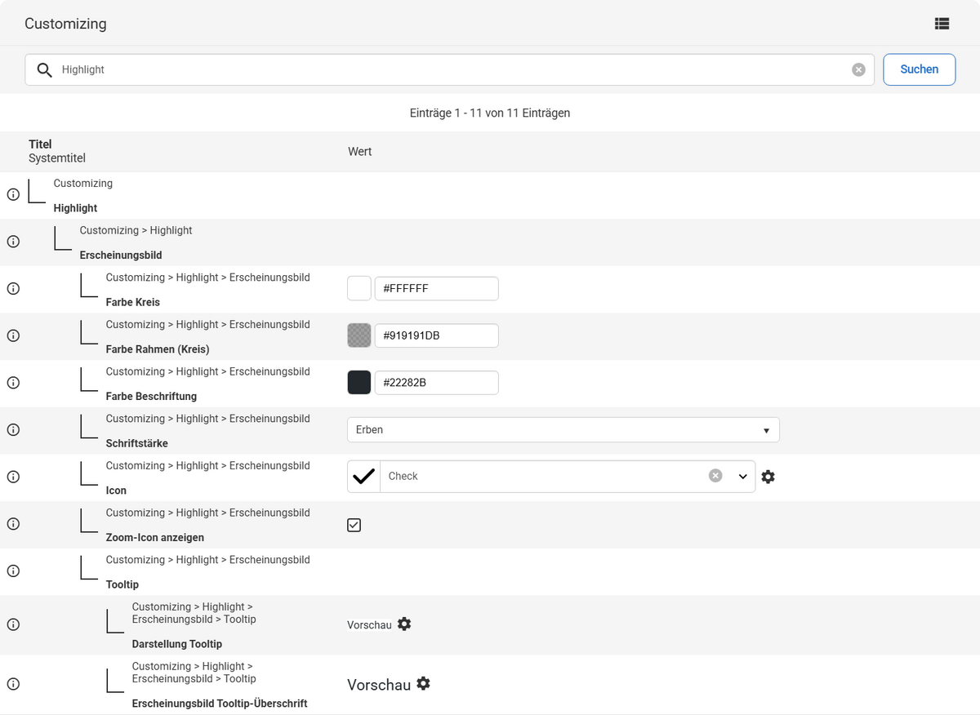Click the Suchen button

pyautogui.click(x=920, y=69)
